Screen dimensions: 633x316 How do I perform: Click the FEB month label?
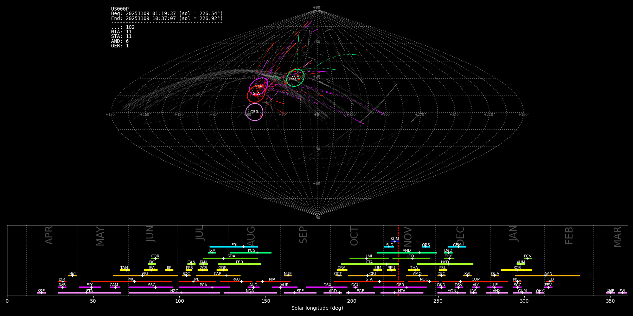point(569,236)
